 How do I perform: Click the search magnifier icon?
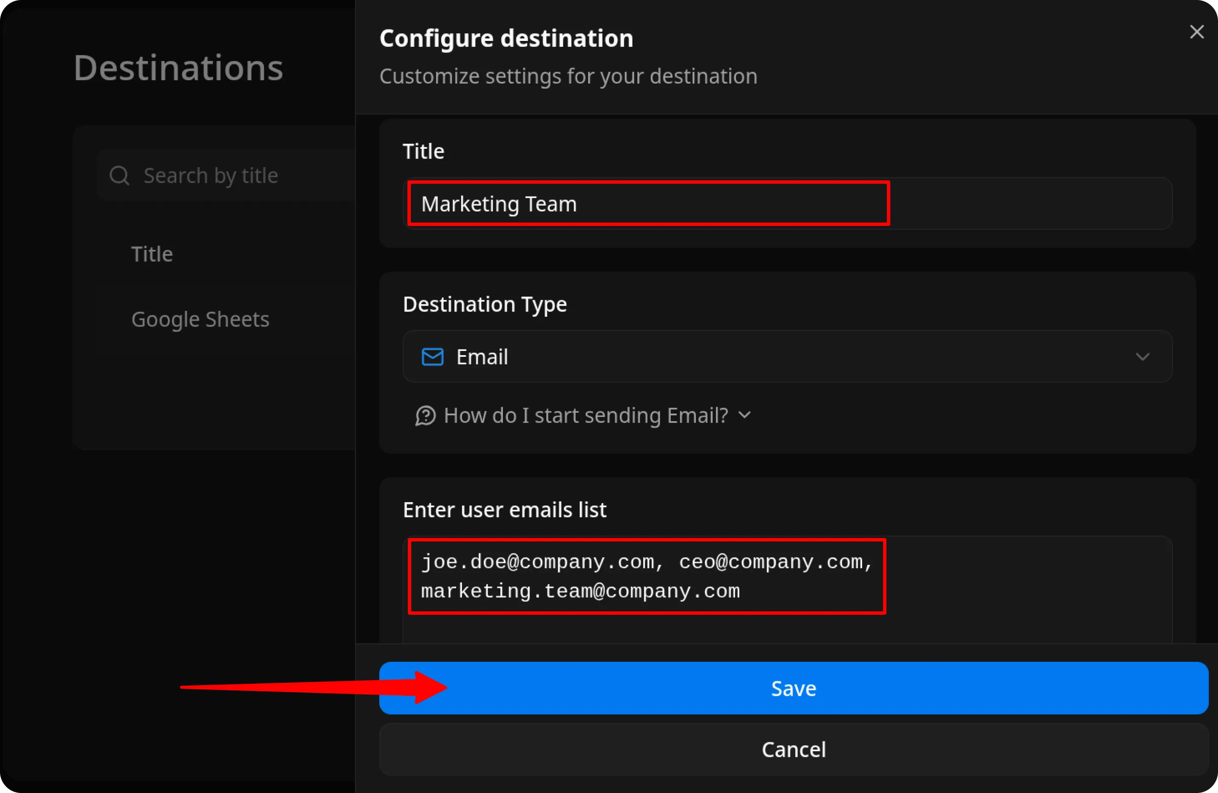[x=119, y=175]
